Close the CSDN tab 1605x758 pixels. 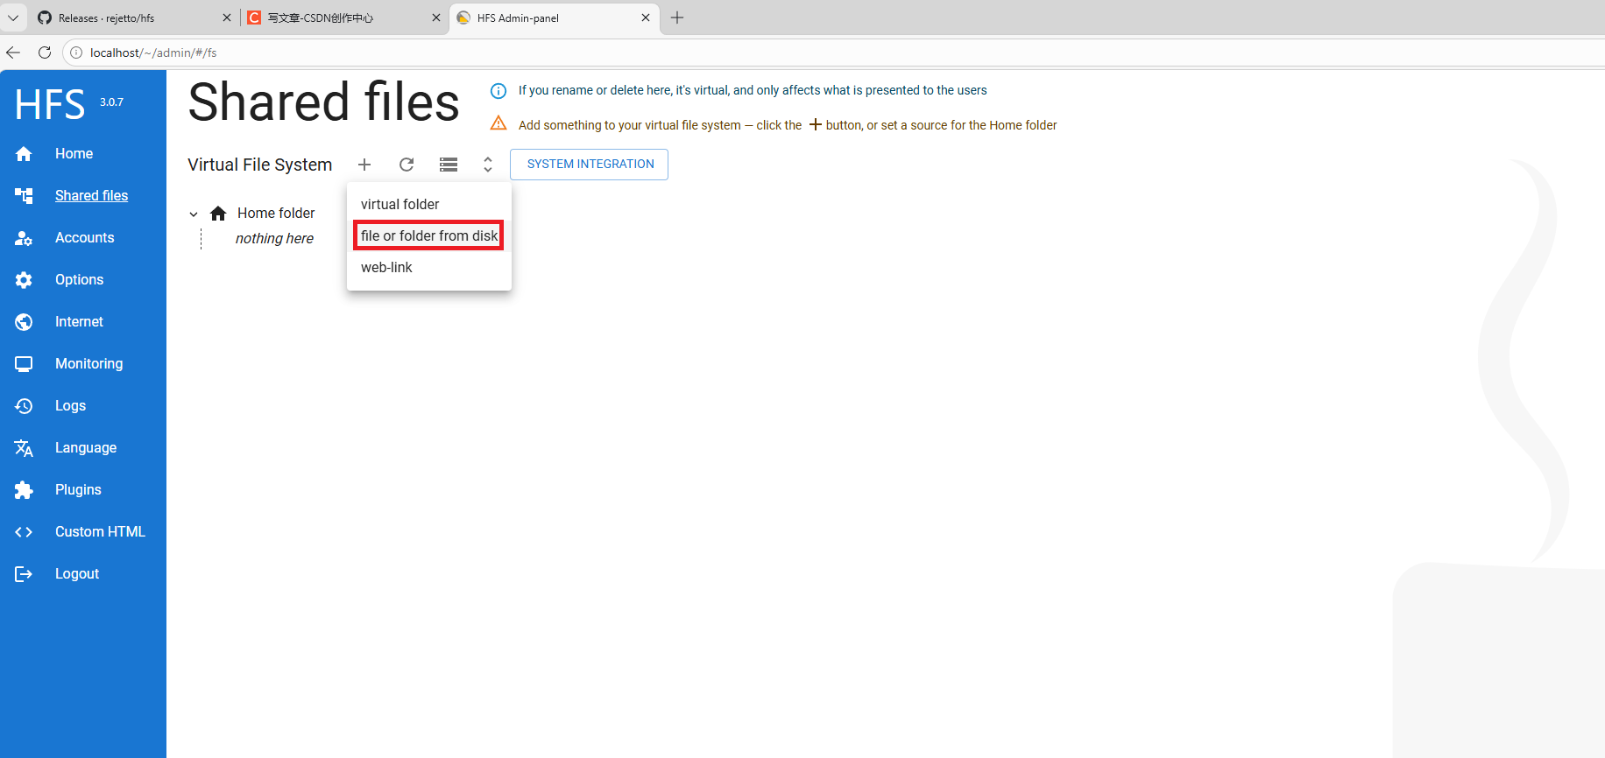point(436,18)
